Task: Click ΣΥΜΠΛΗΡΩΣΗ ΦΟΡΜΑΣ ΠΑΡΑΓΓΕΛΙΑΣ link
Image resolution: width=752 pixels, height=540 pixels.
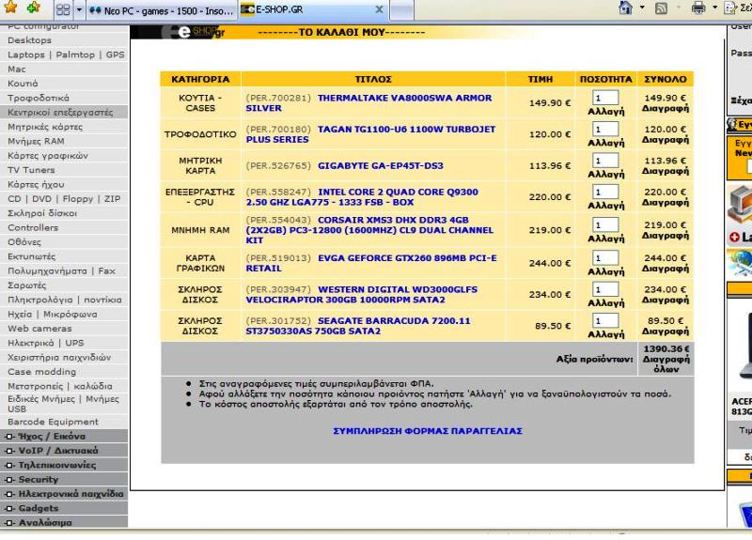Action: [x=428, y=431]
